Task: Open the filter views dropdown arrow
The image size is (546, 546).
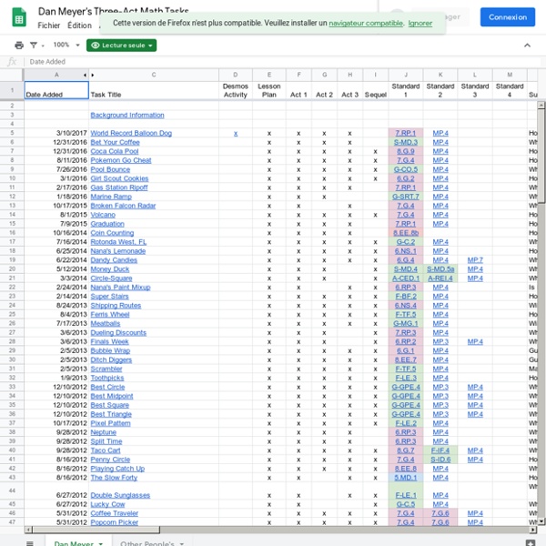Action: 43,45
